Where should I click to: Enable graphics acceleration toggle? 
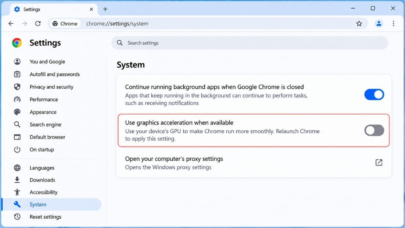click(x=374, y=130)
